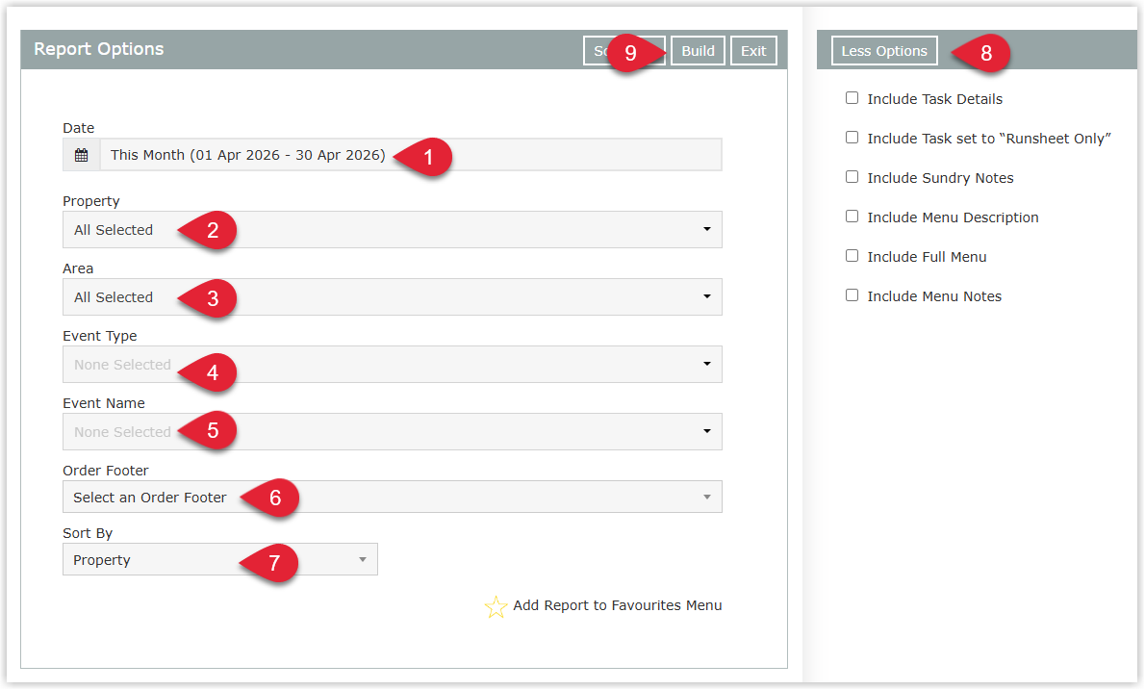Click the Build button
Viewport: 1145px width, 690px height.
698,51
